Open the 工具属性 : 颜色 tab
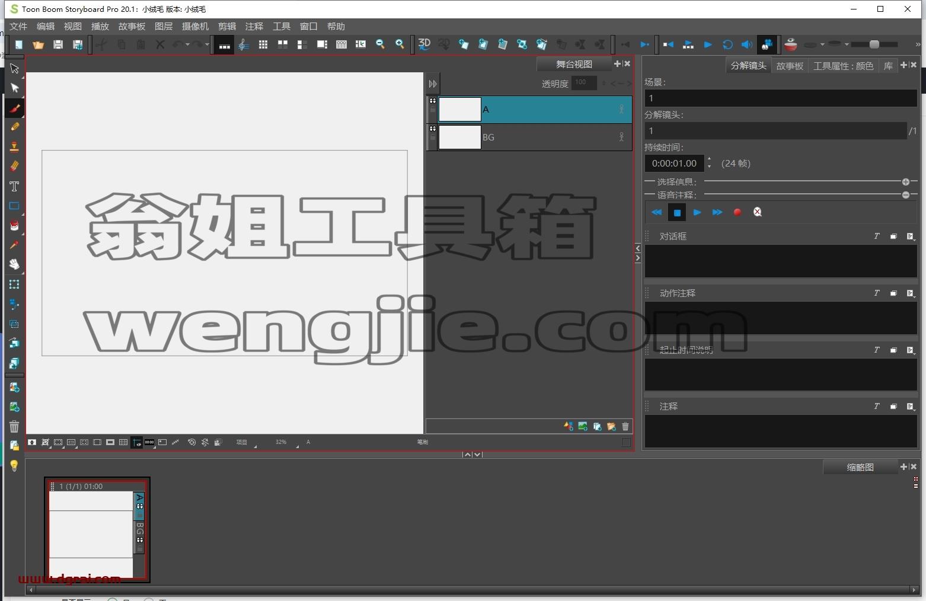This screenshot has width=926, height=601. [x=843, y=66]
